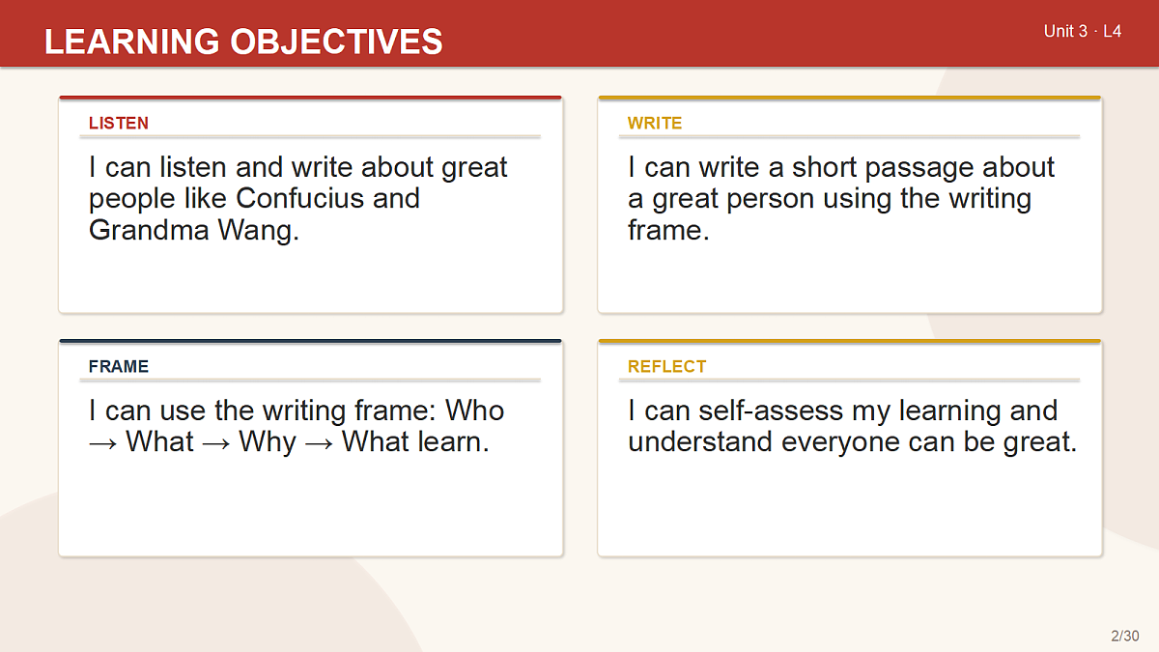Image resolution: width=1159 pixels, height=652 pixels.
Task: Click the red bar atop LISTEN card
Action: point(310,98)
